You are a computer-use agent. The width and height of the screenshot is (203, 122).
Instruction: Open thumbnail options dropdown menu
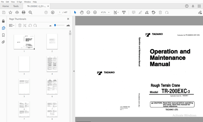12,25
